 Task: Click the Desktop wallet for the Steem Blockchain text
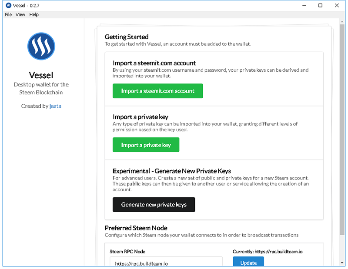point(41,89)
